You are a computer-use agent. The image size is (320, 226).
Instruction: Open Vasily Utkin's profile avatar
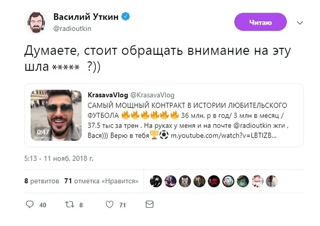pos(36,23)
